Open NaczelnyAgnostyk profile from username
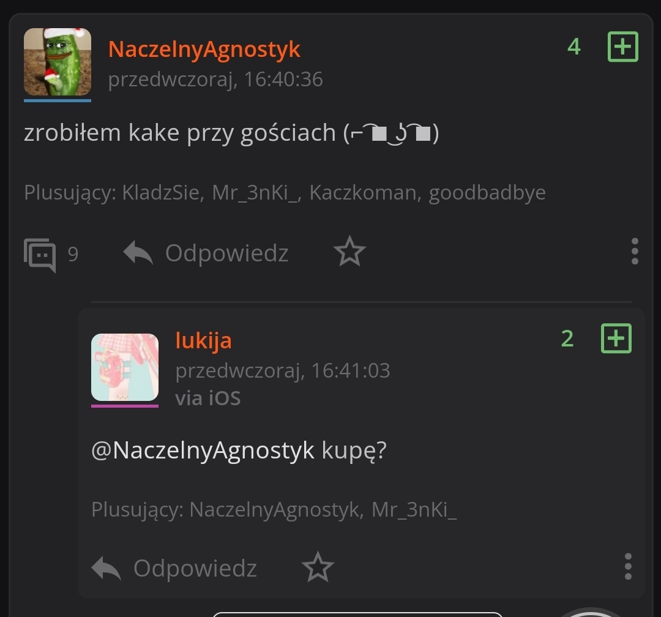 pos(204,50)
